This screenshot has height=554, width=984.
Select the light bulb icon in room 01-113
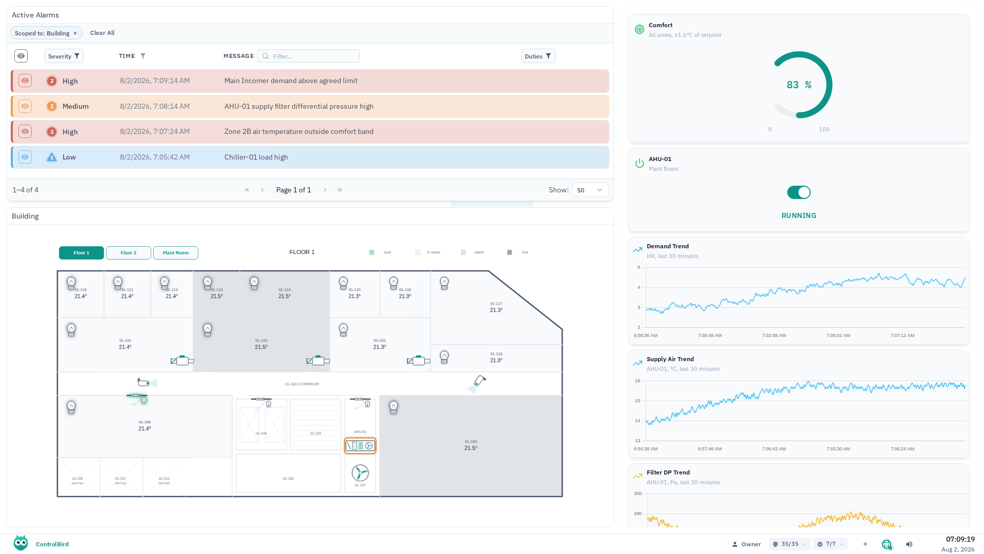pos(208,283)
